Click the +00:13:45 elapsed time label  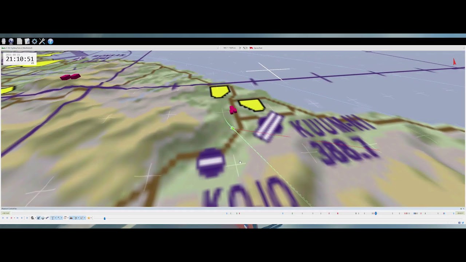5,213
